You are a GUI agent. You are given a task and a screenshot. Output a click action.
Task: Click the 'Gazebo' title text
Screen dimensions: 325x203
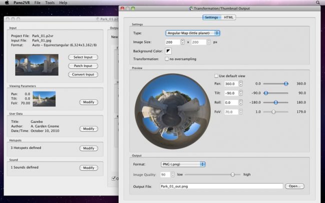click(37, 121)
